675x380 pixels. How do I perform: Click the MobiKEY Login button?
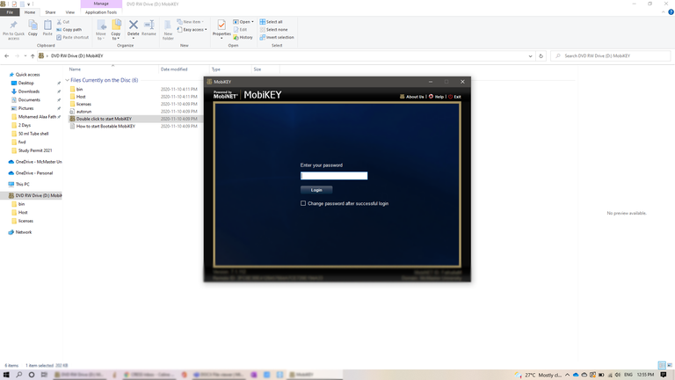(316, 190)
